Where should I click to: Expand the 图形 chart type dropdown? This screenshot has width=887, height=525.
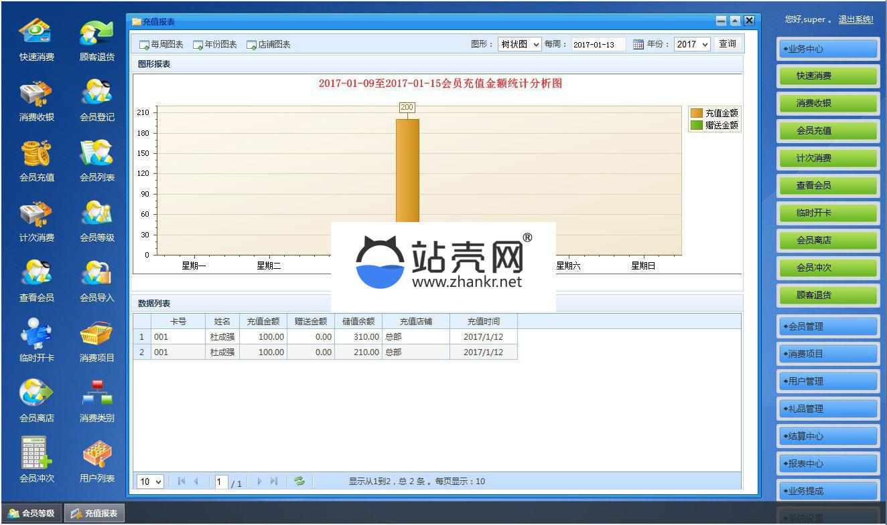click(519, 44)
